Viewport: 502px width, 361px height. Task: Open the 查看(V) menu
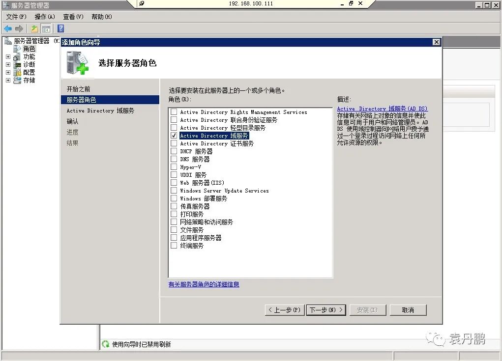73,17
